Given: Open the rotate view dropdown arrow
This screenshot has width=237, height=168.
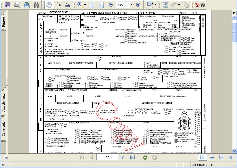Looking at the screenshot, I should (156, 5).
